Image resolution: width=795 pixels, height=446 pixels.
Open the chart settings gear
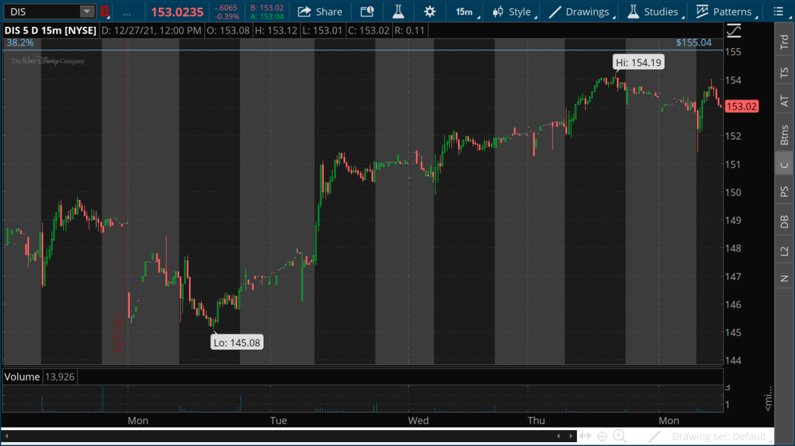(x=430, y=11)
